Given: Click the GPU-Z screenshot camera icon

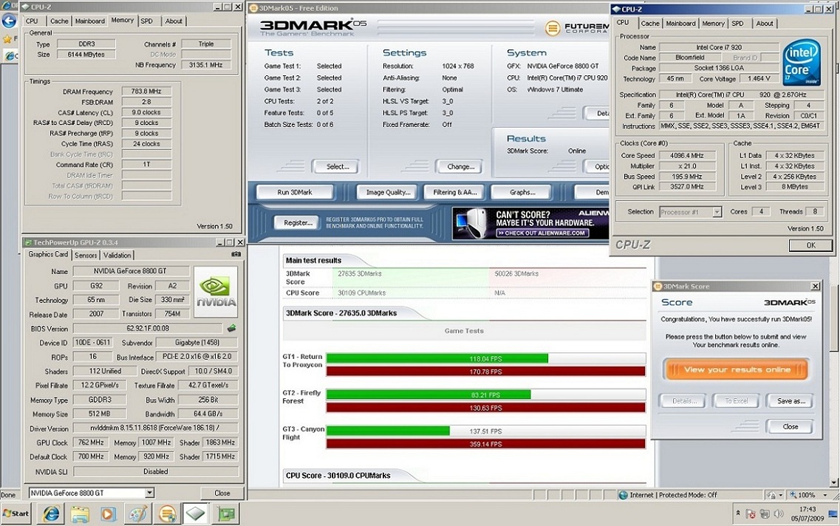Looking at the screenshot, I should pyautogui.click(x=236, y=254).
